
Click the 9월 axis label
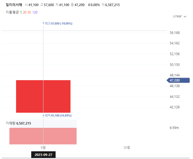43,147
